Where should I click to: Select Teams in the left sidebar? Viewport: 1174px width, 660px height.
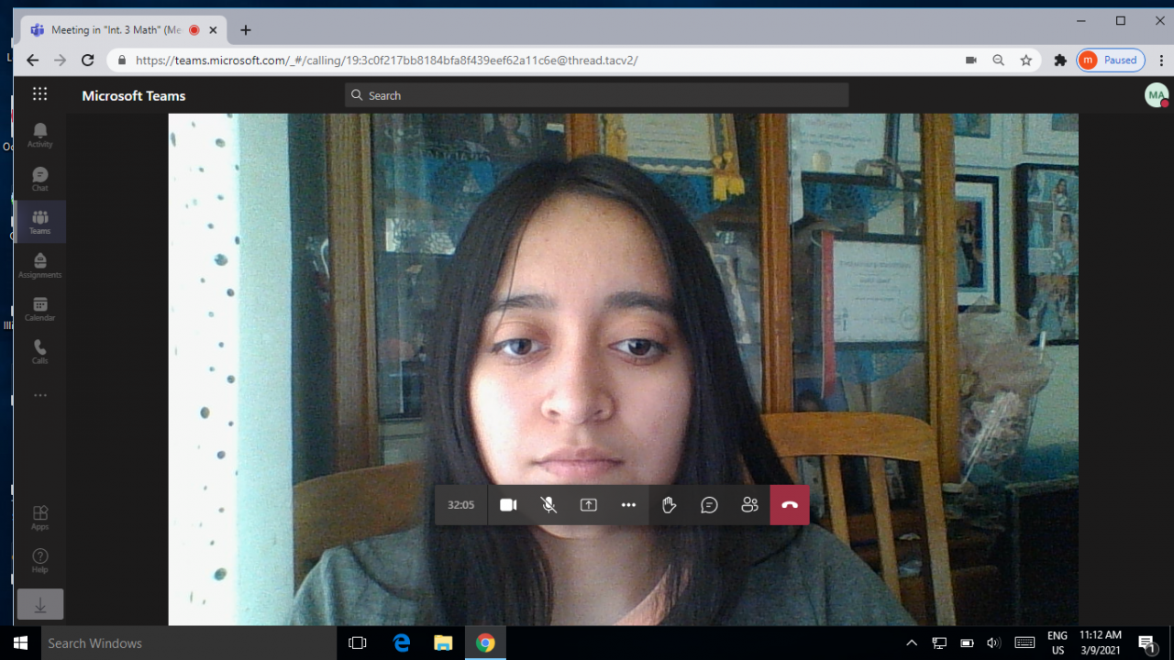coord(39,222)
